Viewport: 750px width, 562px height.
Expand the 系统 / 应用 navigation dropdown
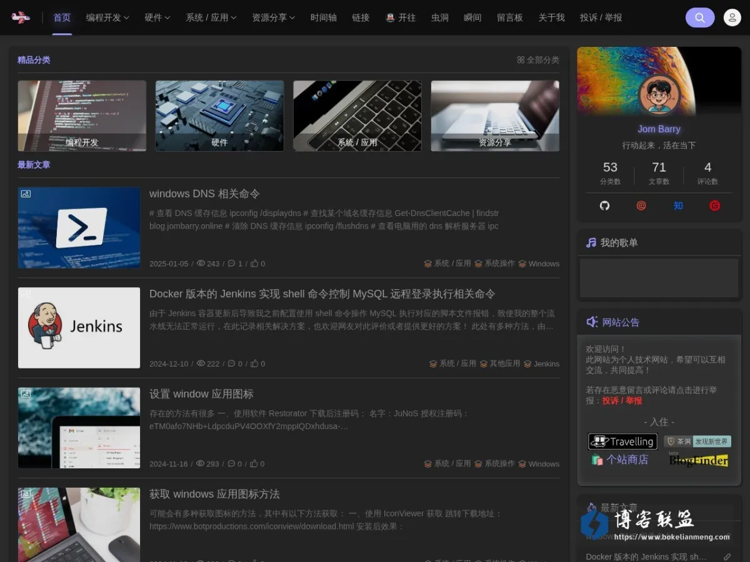tap(211, 17)
